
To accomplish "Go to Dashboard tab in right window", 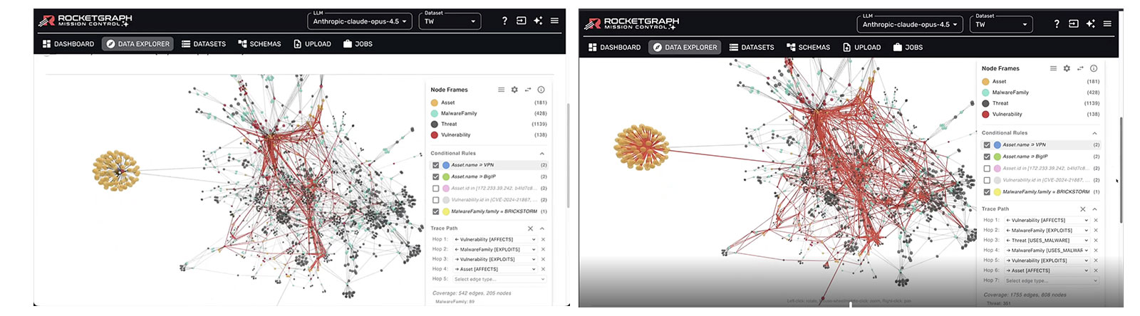I will [614, 47].
